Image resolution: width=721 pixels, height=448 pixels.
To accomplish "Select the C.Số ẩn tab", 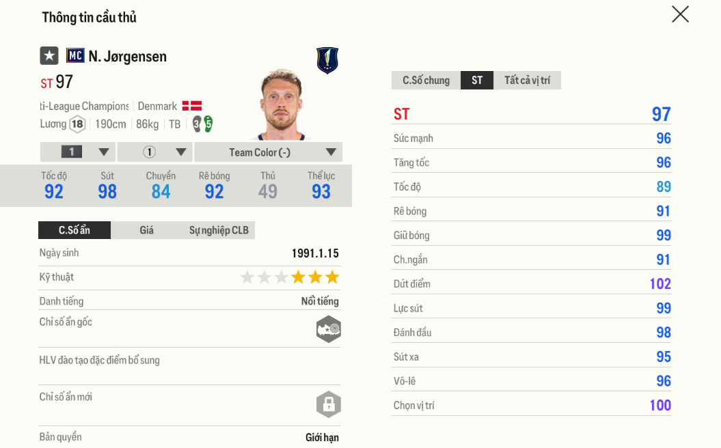I will (x=74, y=230).
